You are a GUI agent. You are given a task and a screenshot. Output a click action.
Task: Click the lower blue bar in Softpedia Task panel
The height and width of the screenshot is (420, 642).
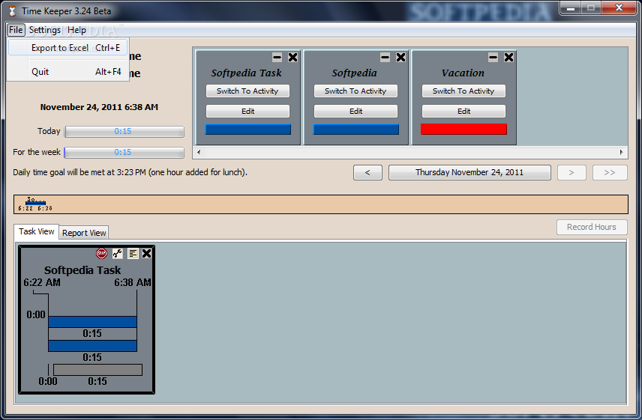pos(92,346)
